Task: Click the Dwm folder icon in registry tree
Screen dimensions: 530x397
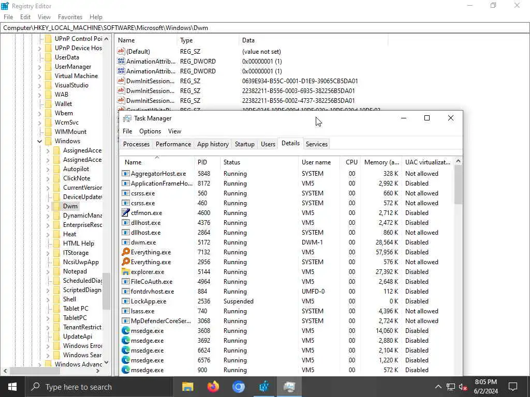Action: pos(57,206)
